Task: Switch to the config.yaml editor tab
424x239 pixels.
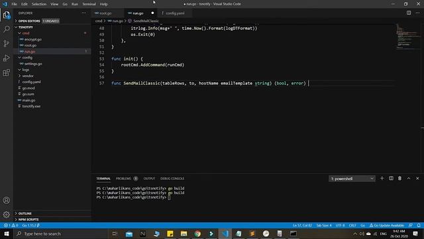Action: (175, 13)
